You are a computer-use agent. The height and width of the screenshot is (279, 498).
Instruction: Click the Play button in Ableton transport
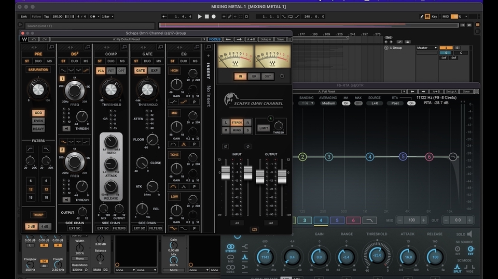pos(200,17)
